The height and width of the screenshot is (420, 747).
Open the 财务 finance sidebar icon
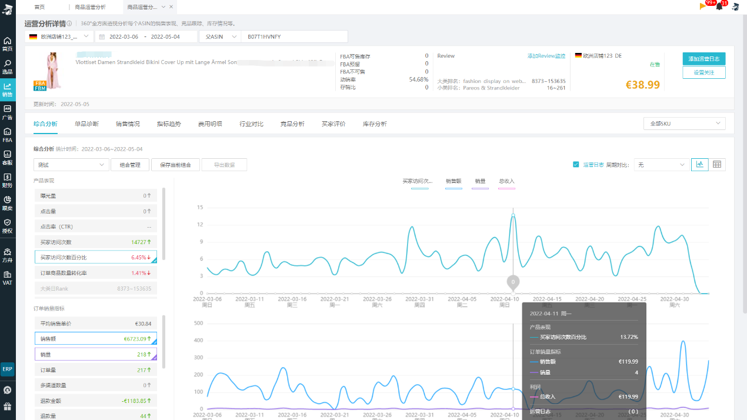tap(8, 180)
